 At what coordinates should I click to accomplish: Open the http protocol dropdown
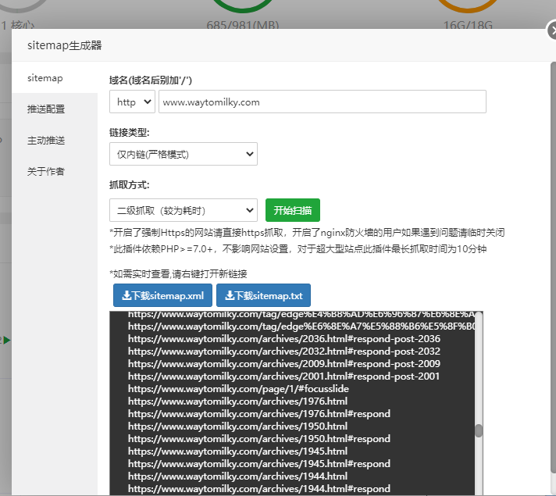click(x=132, y=102)
